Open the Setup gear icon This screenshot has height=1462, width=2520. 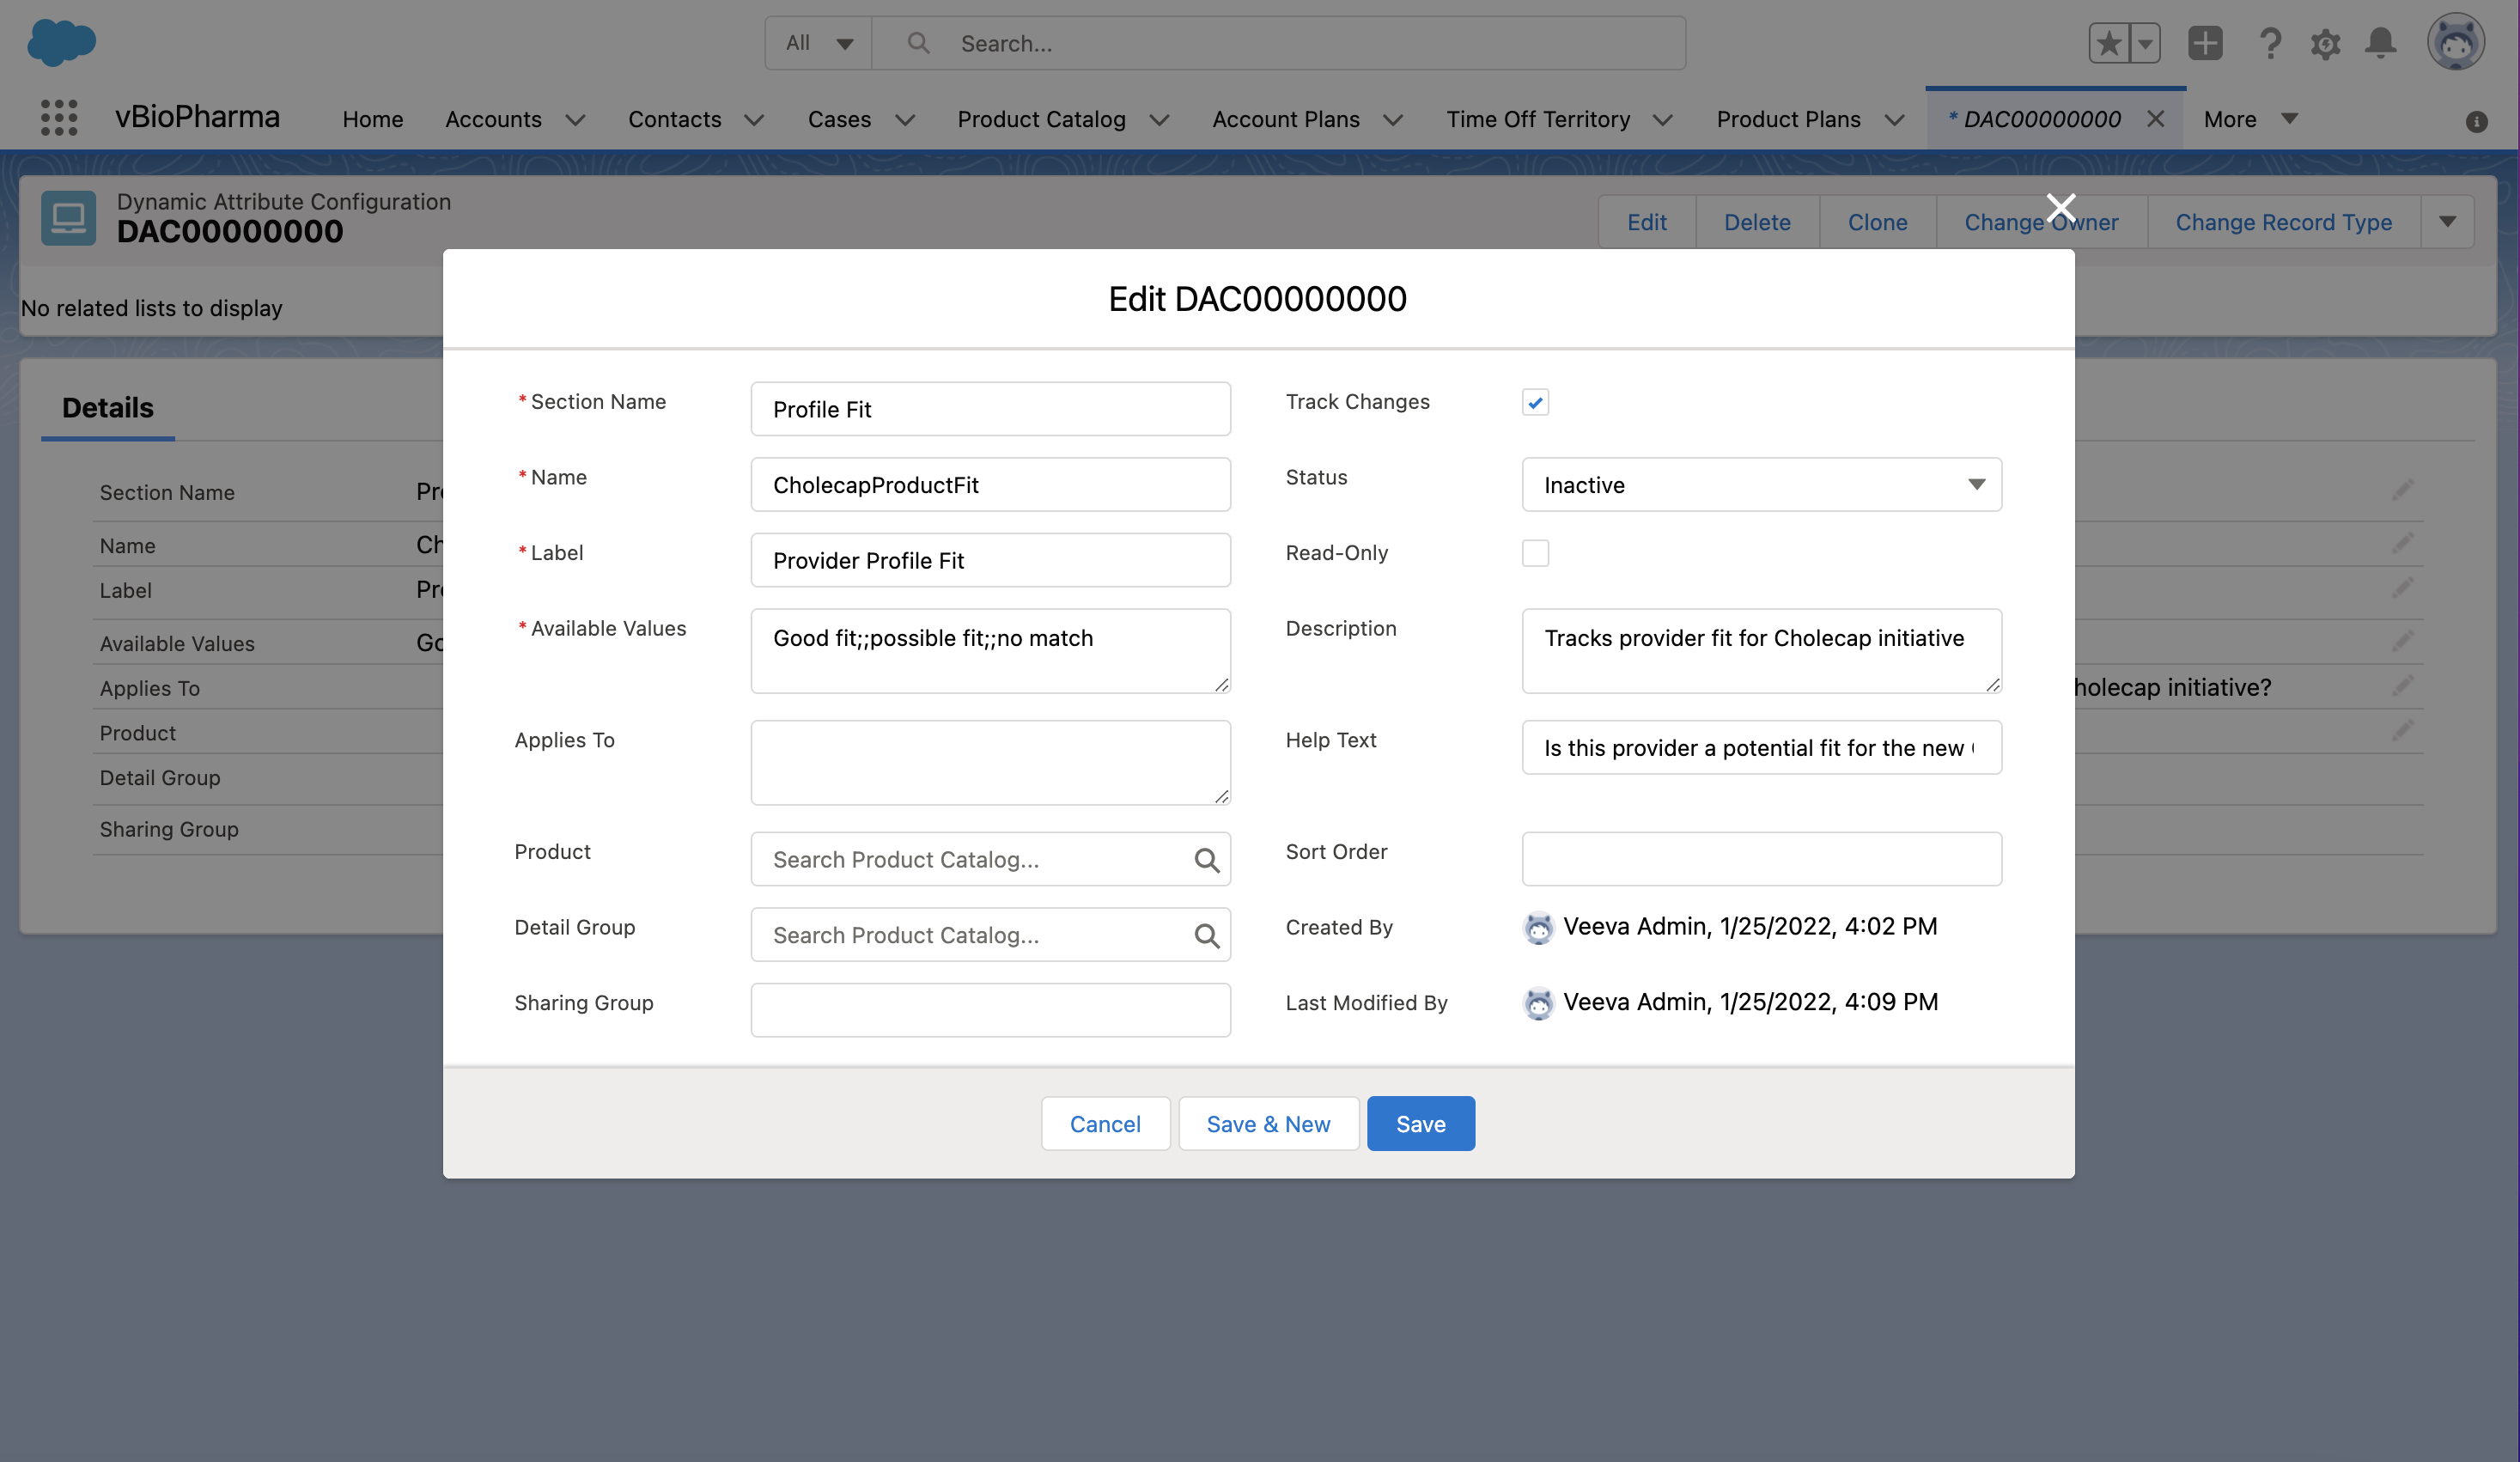point(2325,43)
